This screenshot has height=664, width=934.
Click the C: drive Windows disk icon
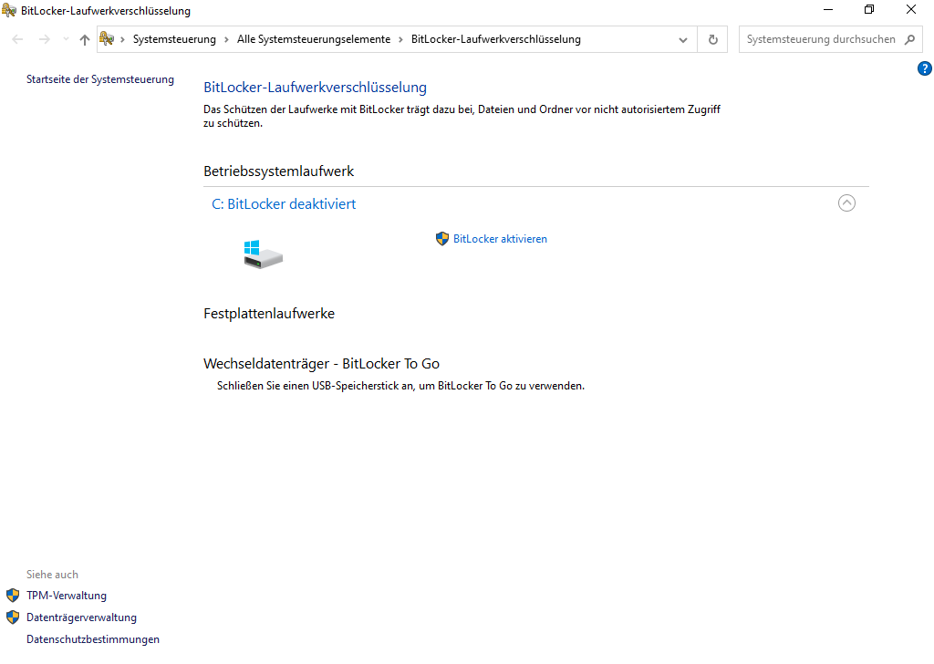point(263,254)
